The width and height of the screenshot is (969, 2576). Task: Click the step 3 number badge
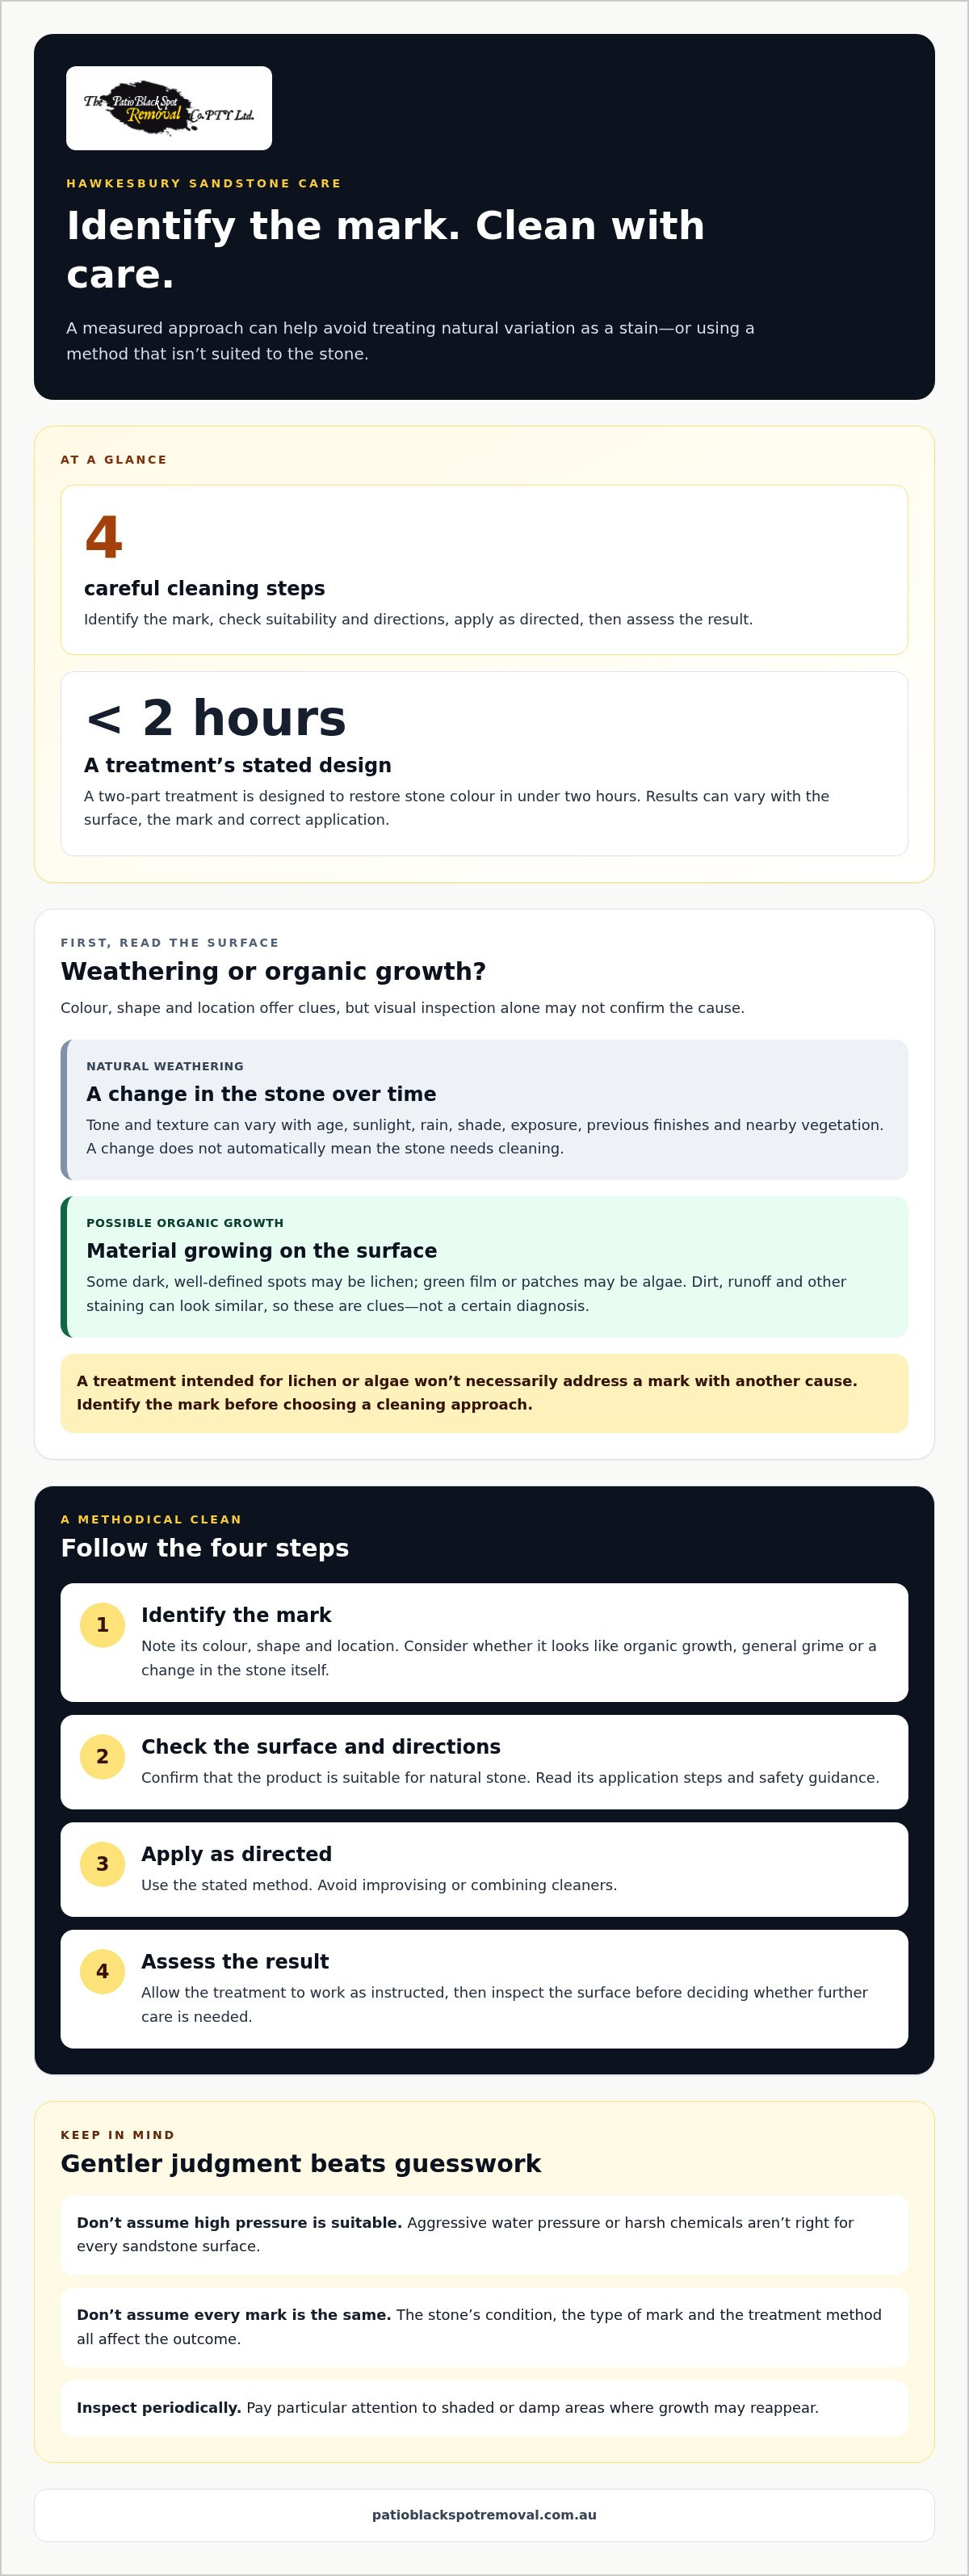102,1864
